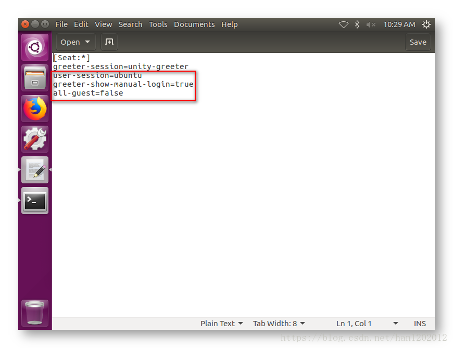
Task: Open System Settings from the dock
Action: [35, 139]
